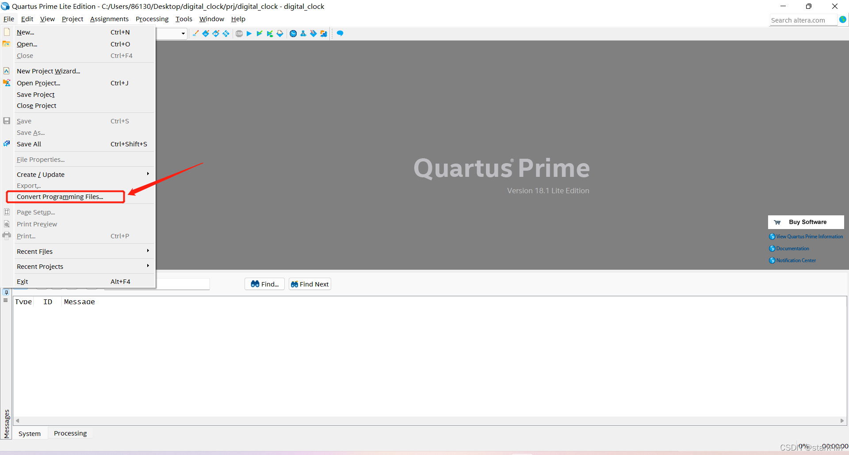
Task: Start Analysis & Elaboration checkmark icon
Action: click(260, 34)
